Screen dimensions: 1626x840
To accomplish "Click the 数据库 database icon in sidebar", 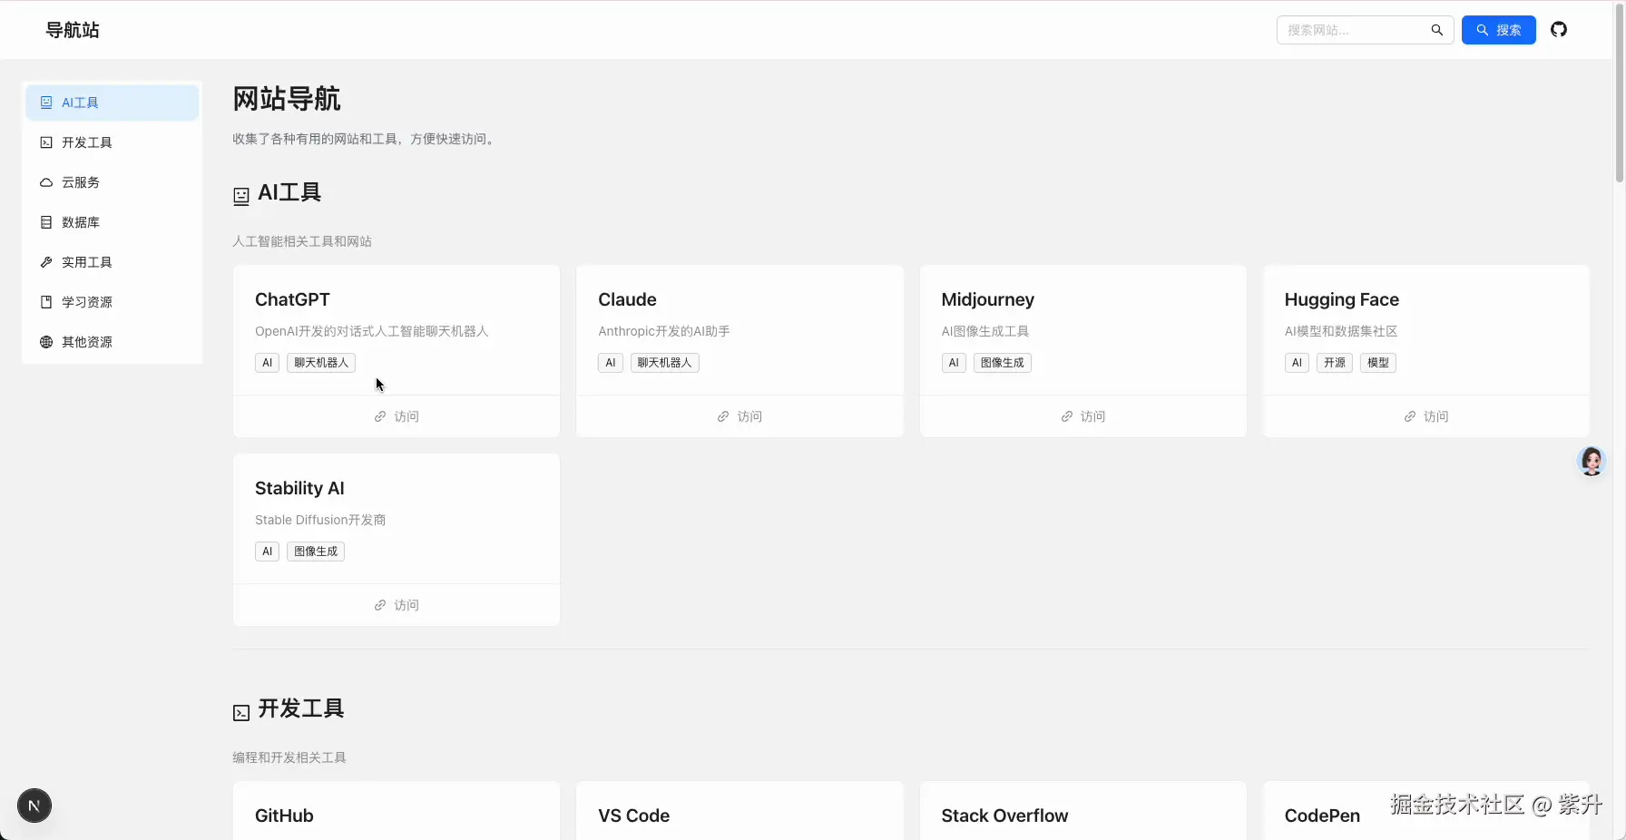I will 44,222.
